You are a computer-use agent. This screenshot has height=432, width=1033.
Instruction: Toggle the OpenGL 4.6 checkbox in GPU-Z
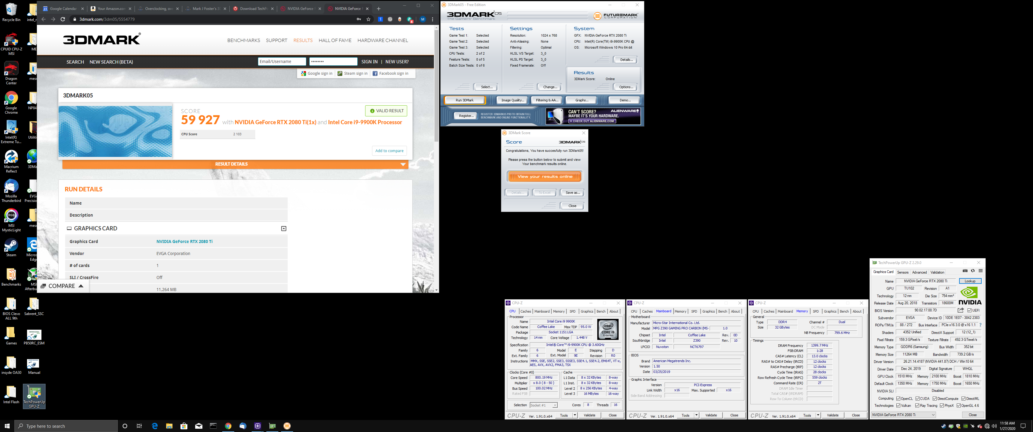pyautogui.click(x=959, y=406)
